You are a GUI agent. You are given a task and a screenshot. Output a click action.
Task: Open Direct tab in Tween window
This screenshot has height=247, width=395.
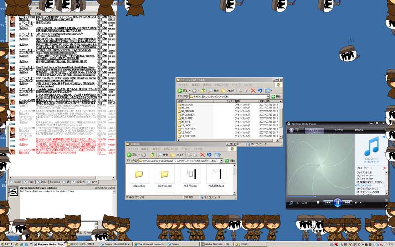pos(42,182)
